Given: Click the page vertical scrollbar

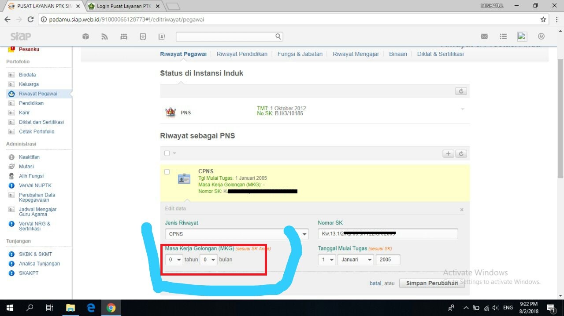Looking at the screenshot, I should tap(560, 119).
